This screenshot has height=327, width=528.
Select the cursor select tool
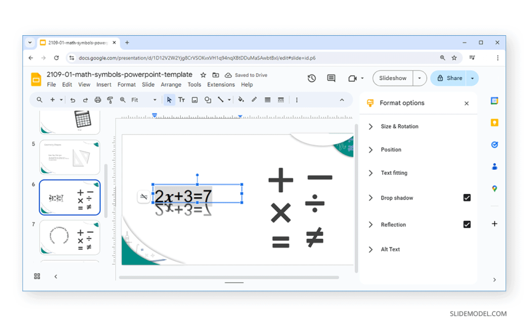pyautogui.click(x=169, y=100)
